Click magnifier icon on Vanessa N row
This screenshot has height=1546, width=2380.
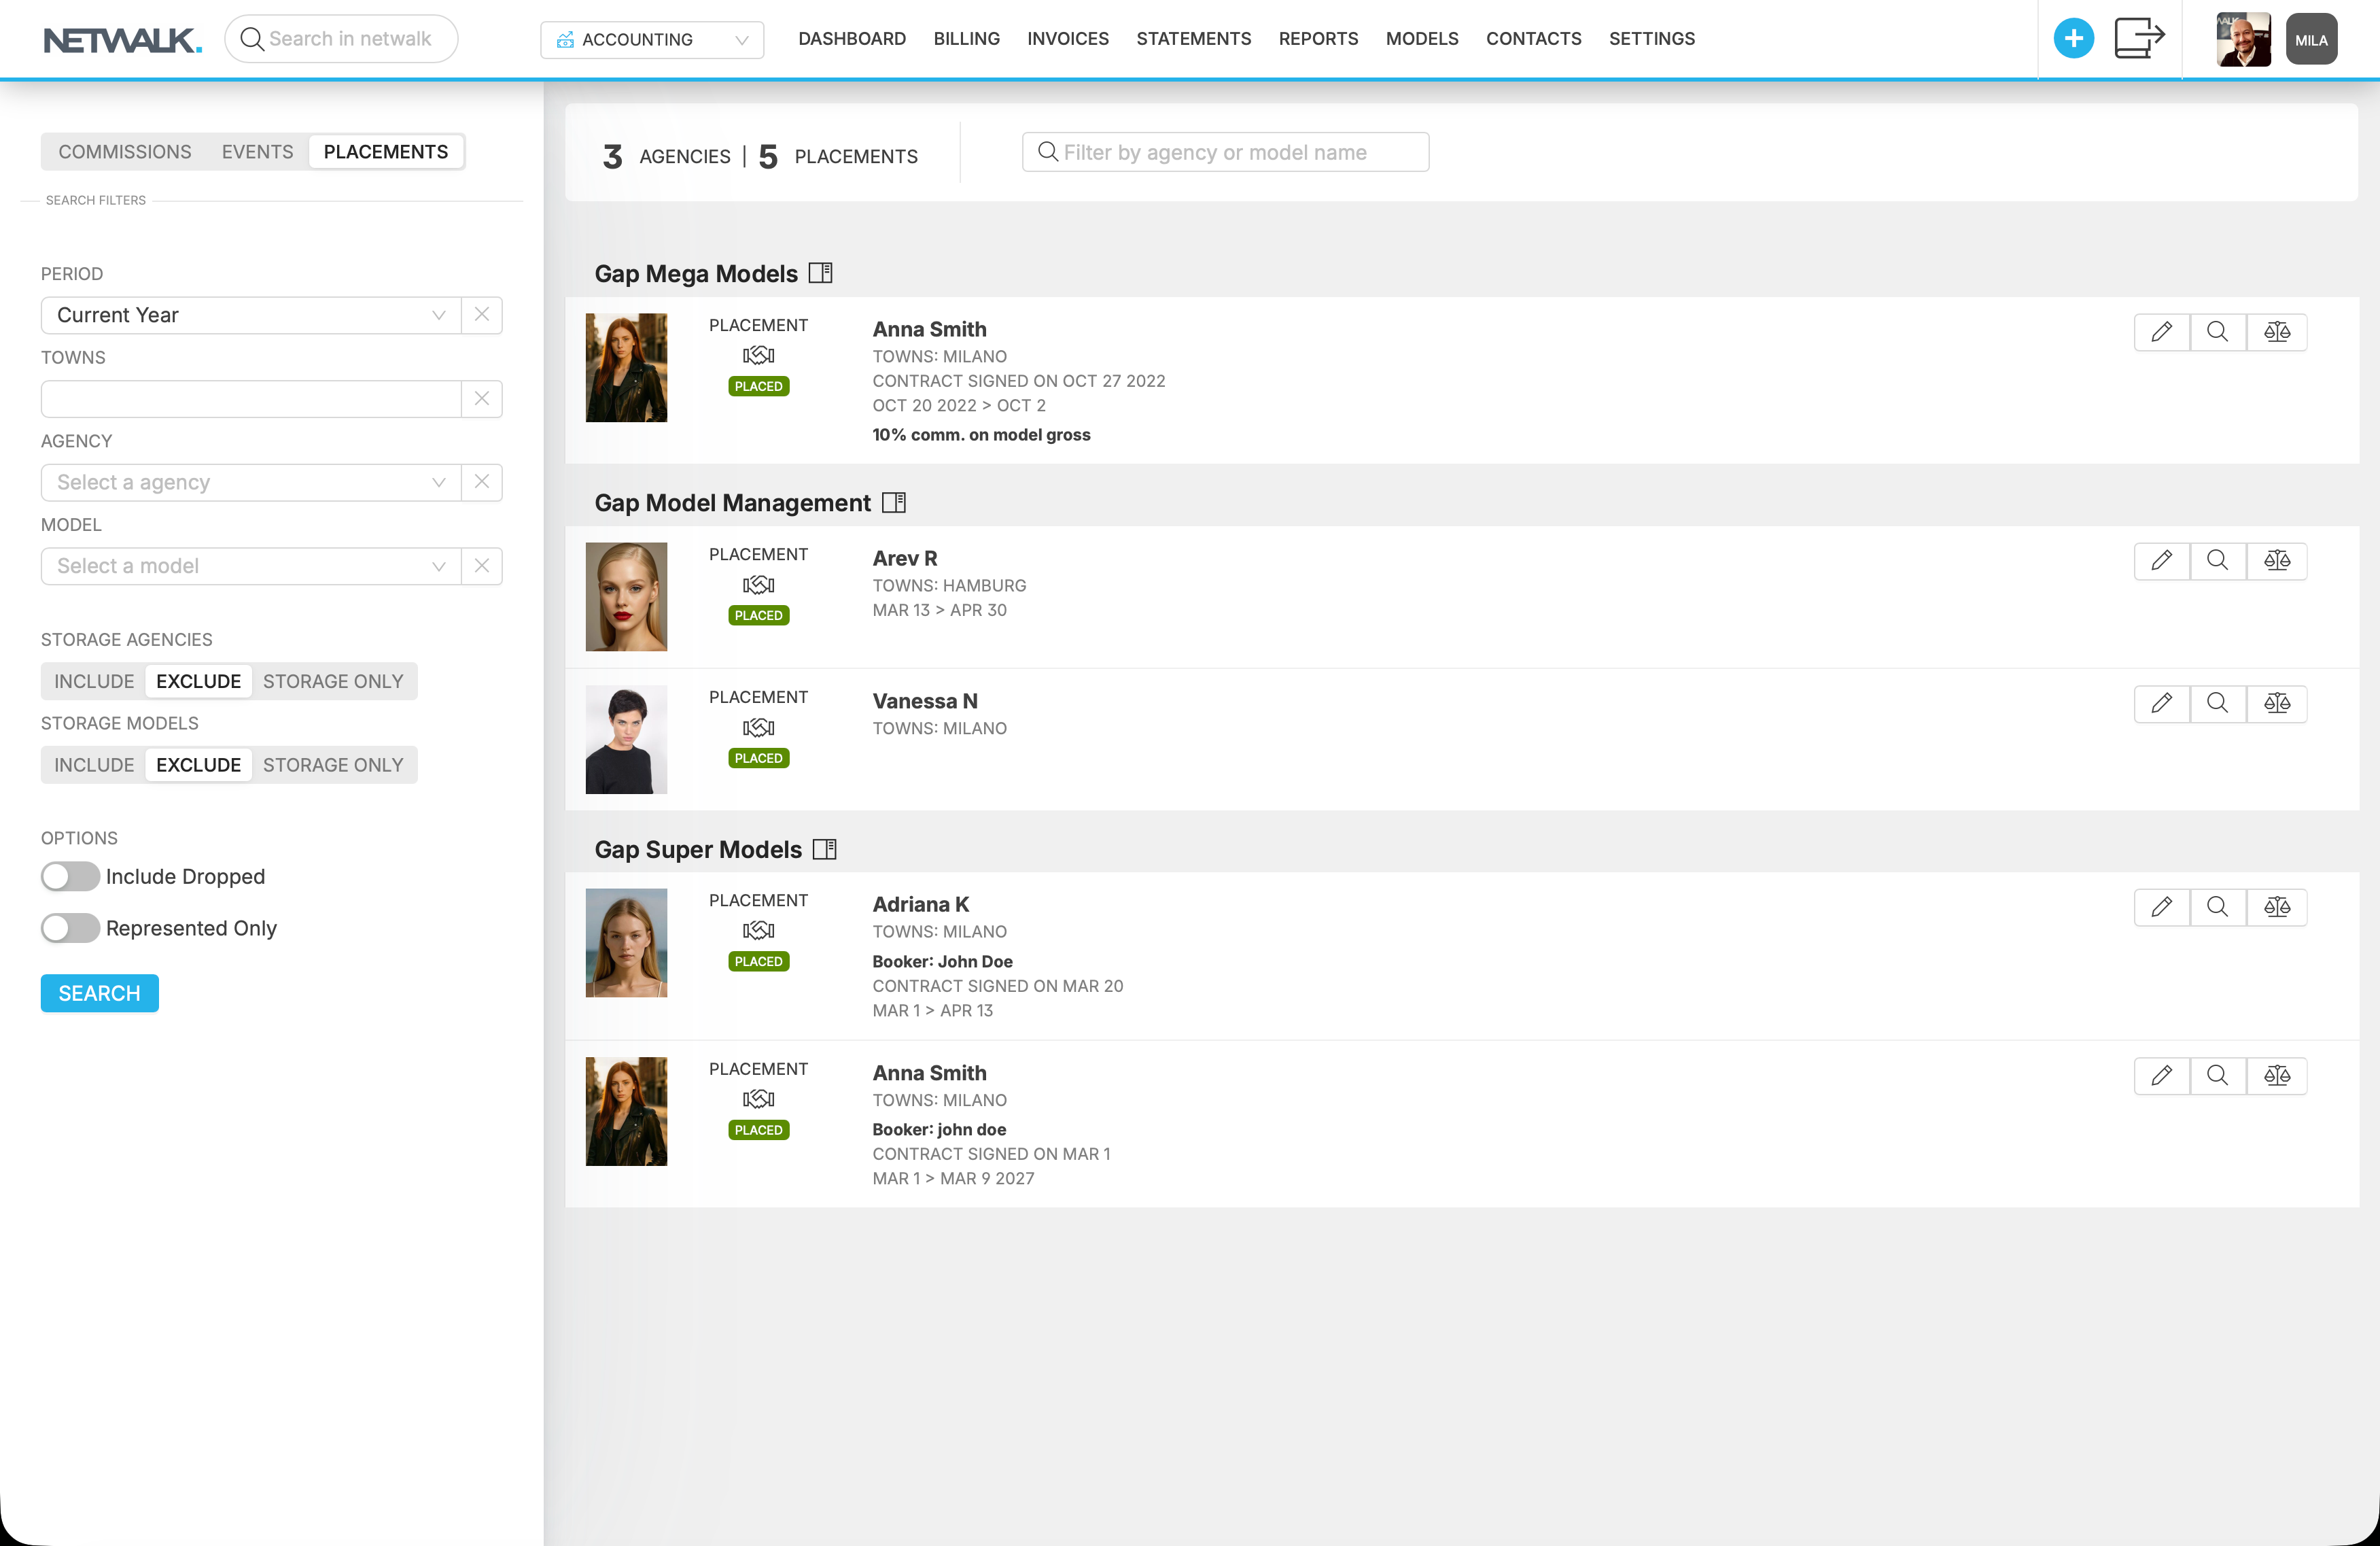click(x=2217, y=704)
